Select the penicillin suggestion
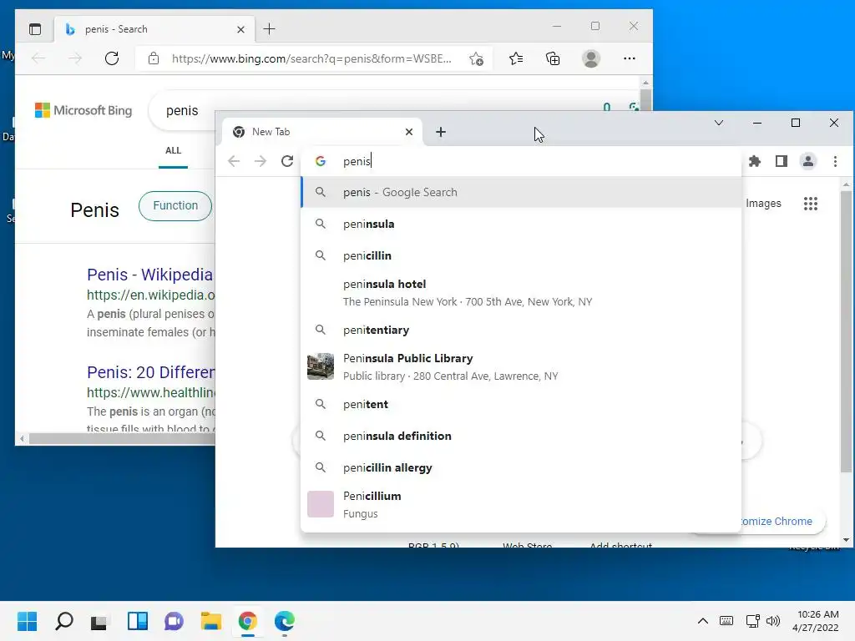 pyautogui.click(x=521, y=255)
